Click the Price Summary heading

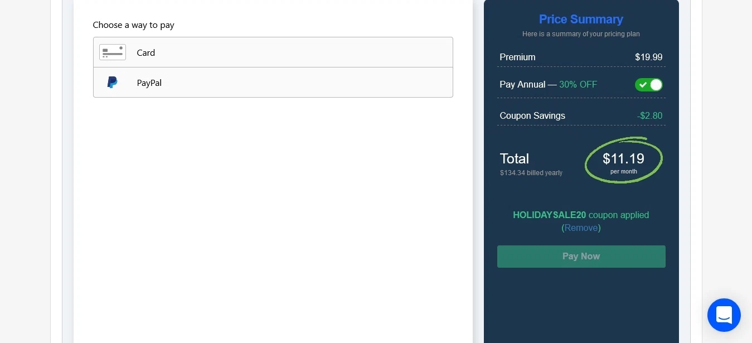581,19
